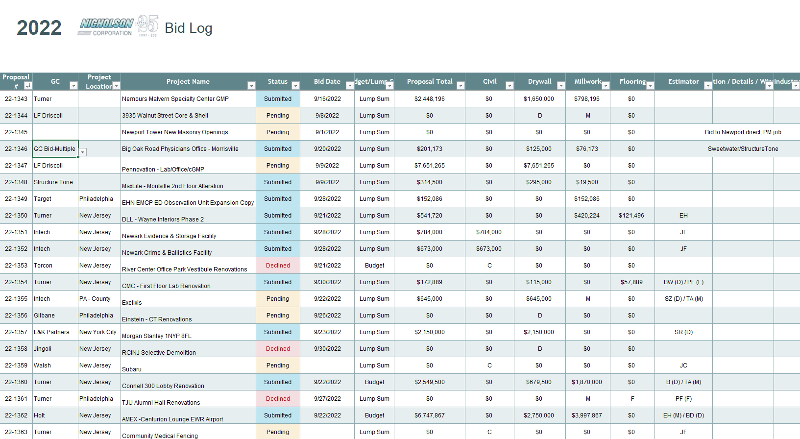Screen dimensions: 800x439
Task: Click estimator BW (D) / PF (F)
Action: (x=683, y=282)
